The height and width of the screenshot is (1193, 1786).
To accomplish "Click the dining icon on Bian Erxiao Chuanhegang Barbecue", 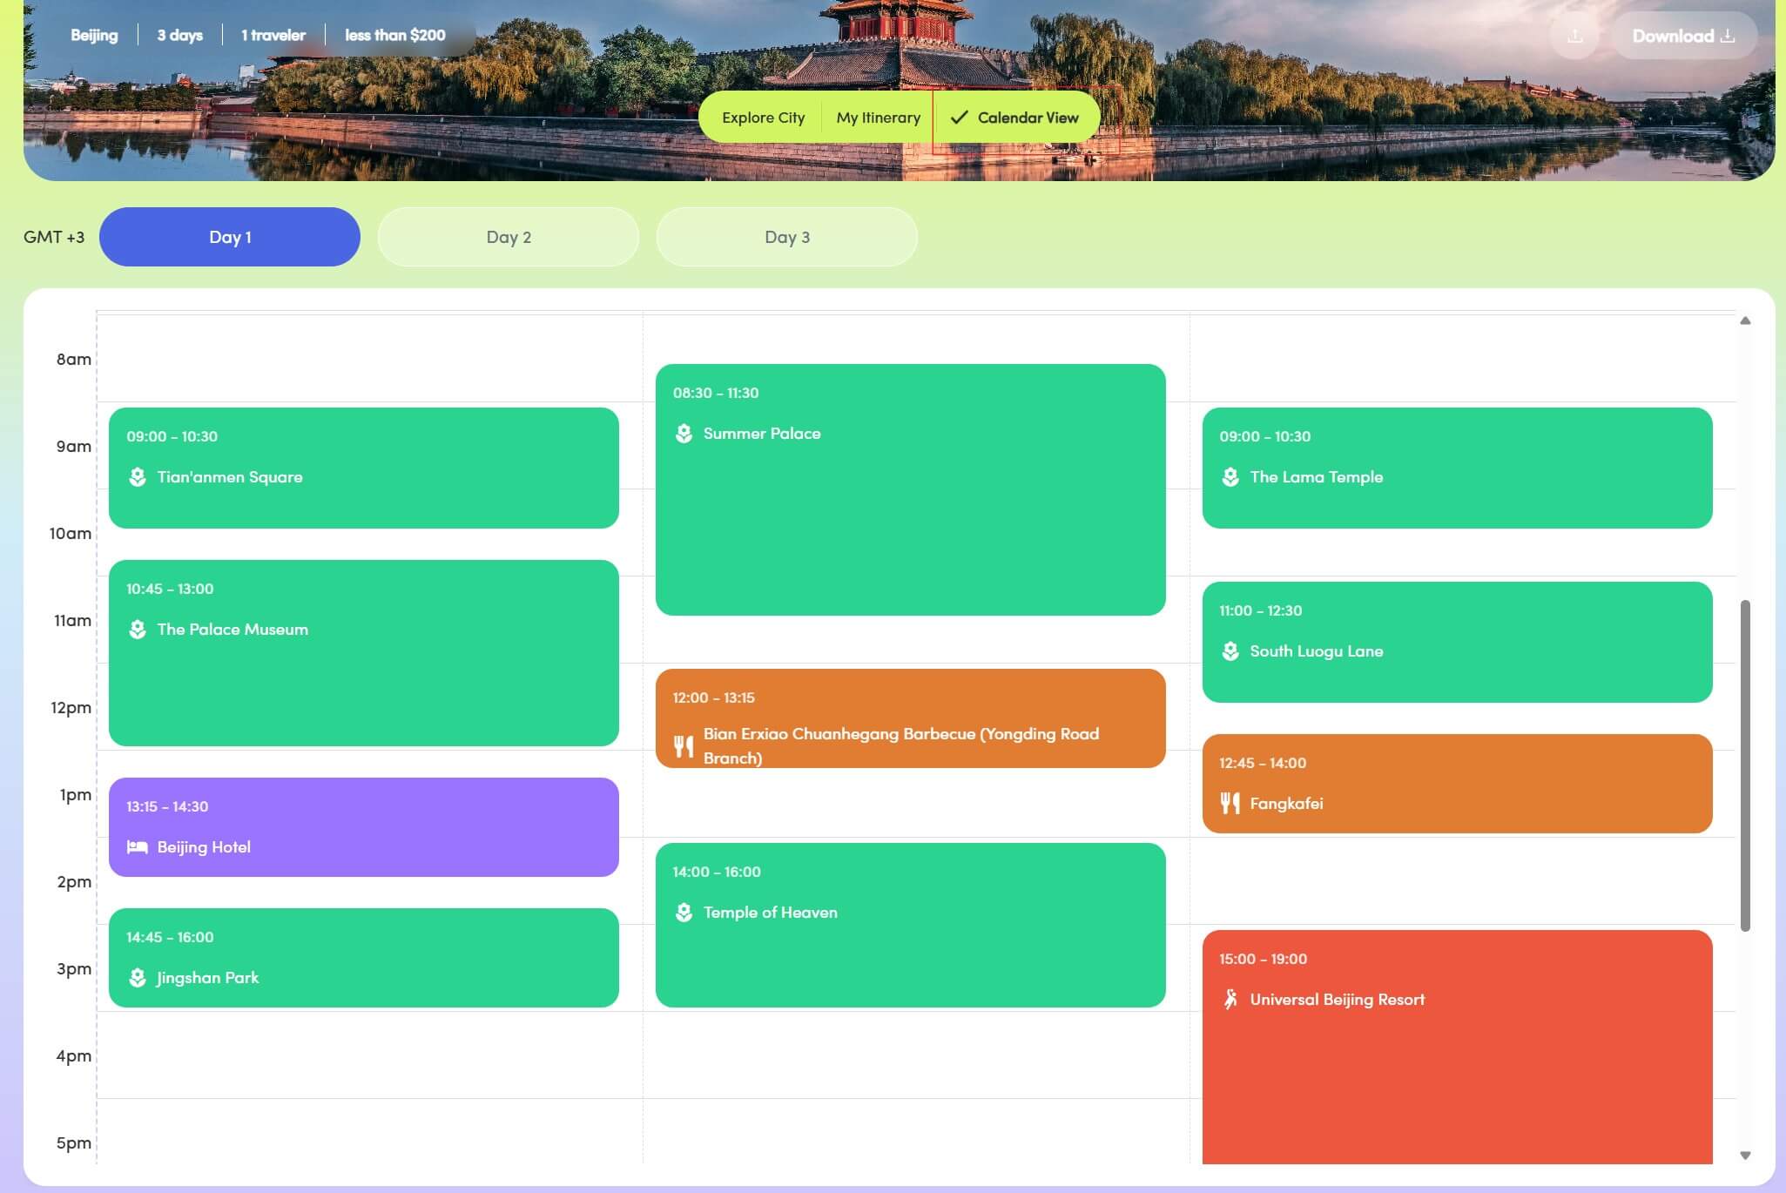I will pos(683,745).
